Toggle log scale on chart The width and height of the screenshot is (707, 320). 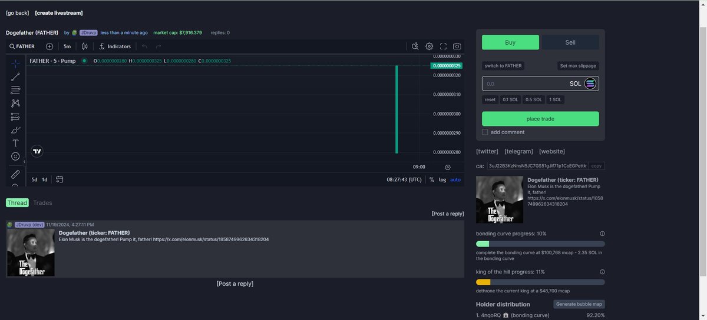pyautogui.click(x=442, y=179)
